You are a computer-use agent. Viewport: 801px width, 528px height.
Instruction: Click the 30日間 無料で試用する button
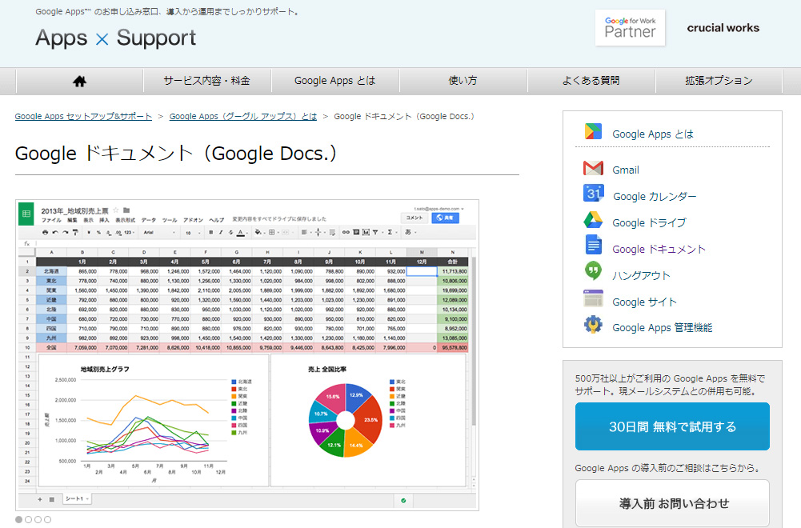(x=672, y=426)
